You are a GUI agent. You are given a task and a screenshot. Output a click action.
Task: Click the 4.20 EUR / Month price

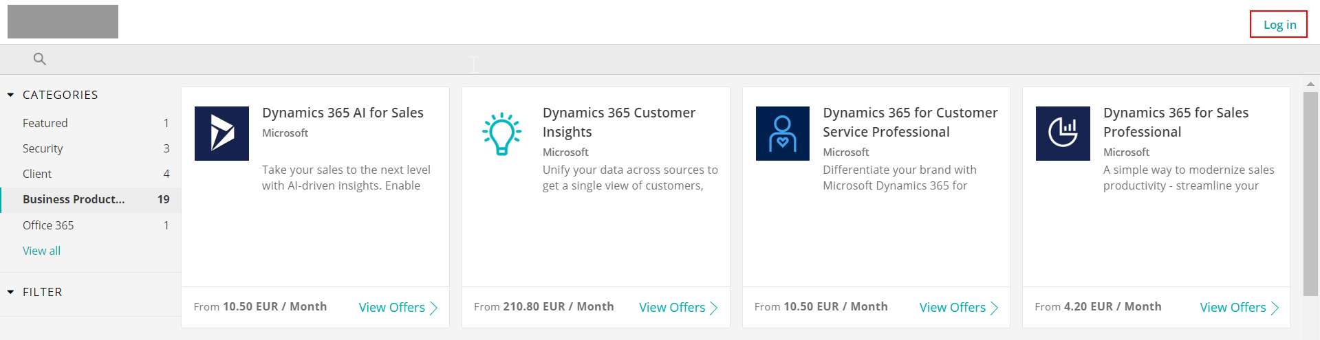click(x=1113, y=307)
